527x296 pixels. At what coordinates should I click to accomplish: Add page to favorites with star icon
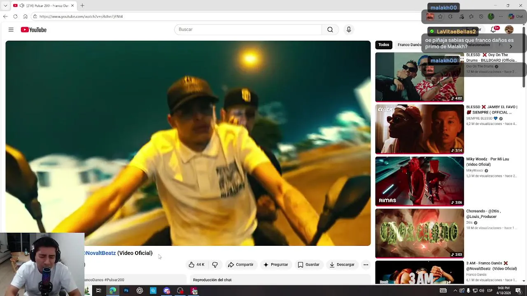440,16
